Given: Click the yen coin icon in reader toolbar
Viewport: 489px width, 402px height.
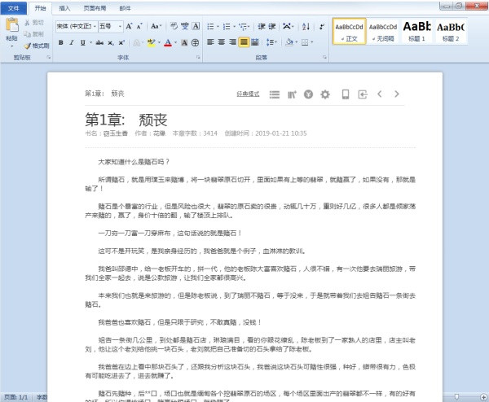Looking at the screenshot, I should pos(308,94).
